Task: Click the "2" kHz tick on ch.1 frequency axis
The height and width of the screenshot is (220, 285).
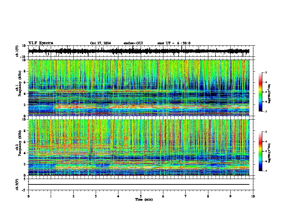Action: (25, 105)
